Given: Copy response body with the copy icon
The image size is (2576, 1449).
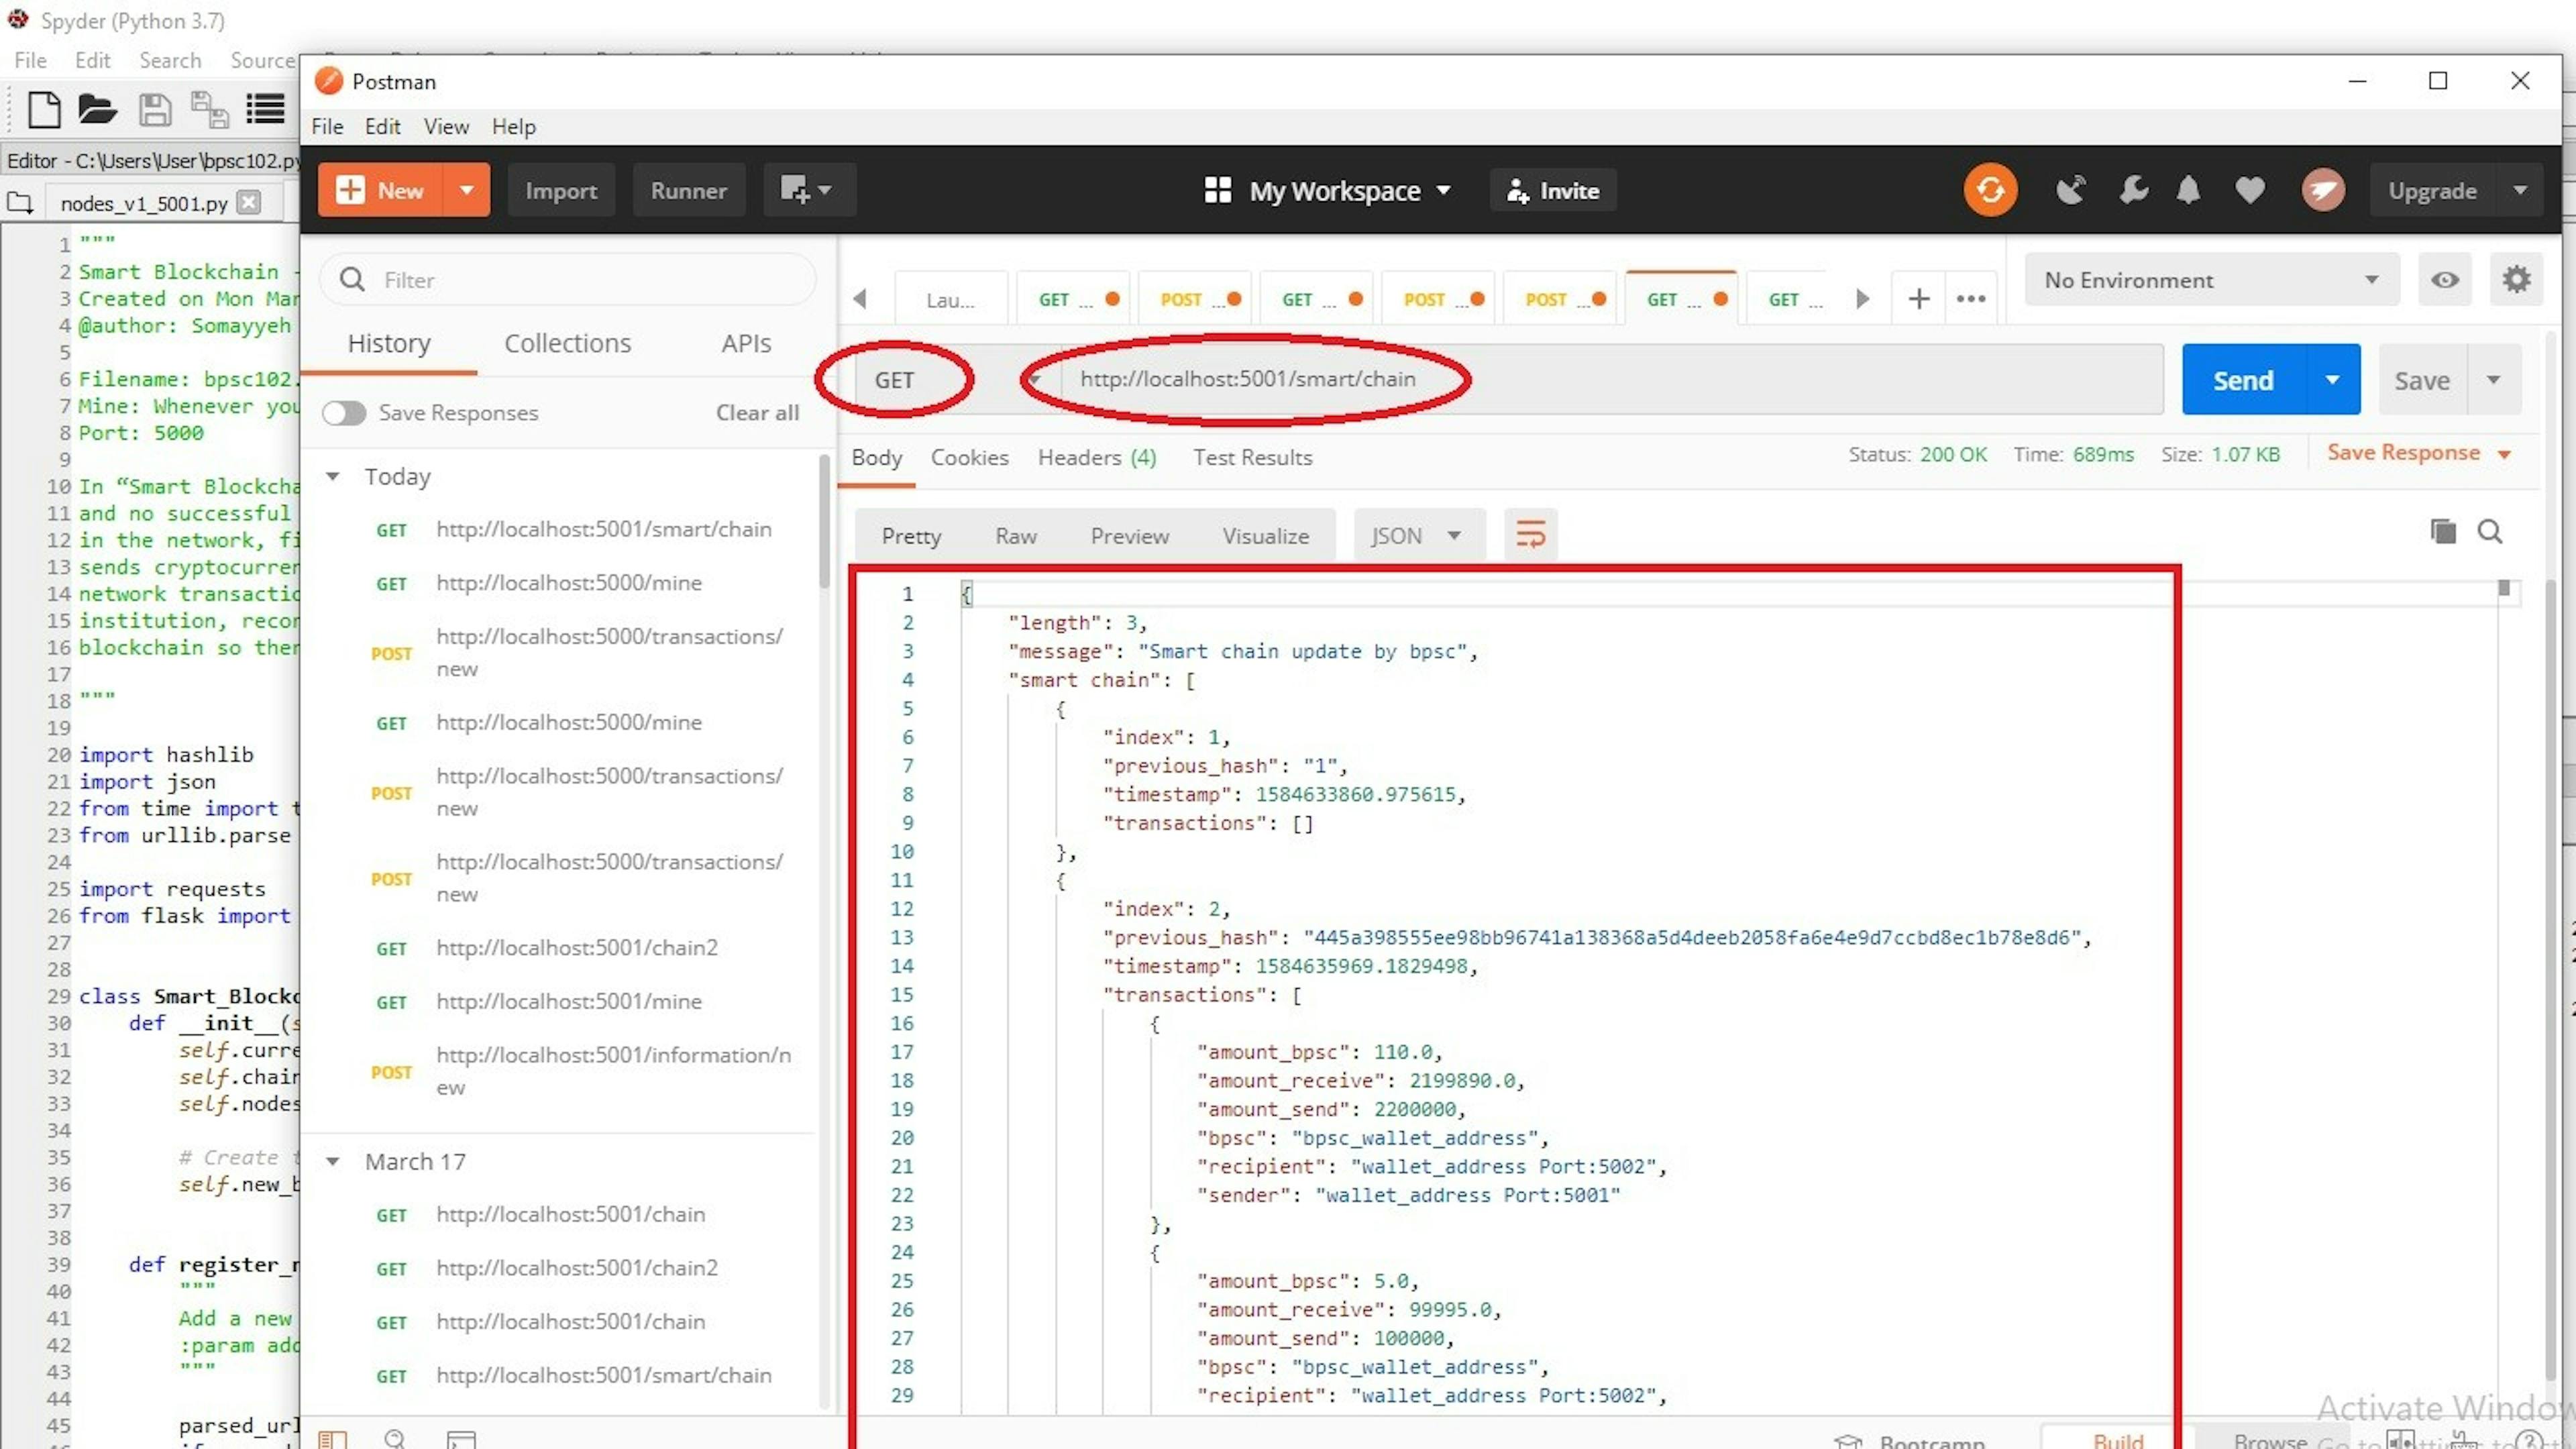Looking at the screenshot, I should (x=2443, y=531).
